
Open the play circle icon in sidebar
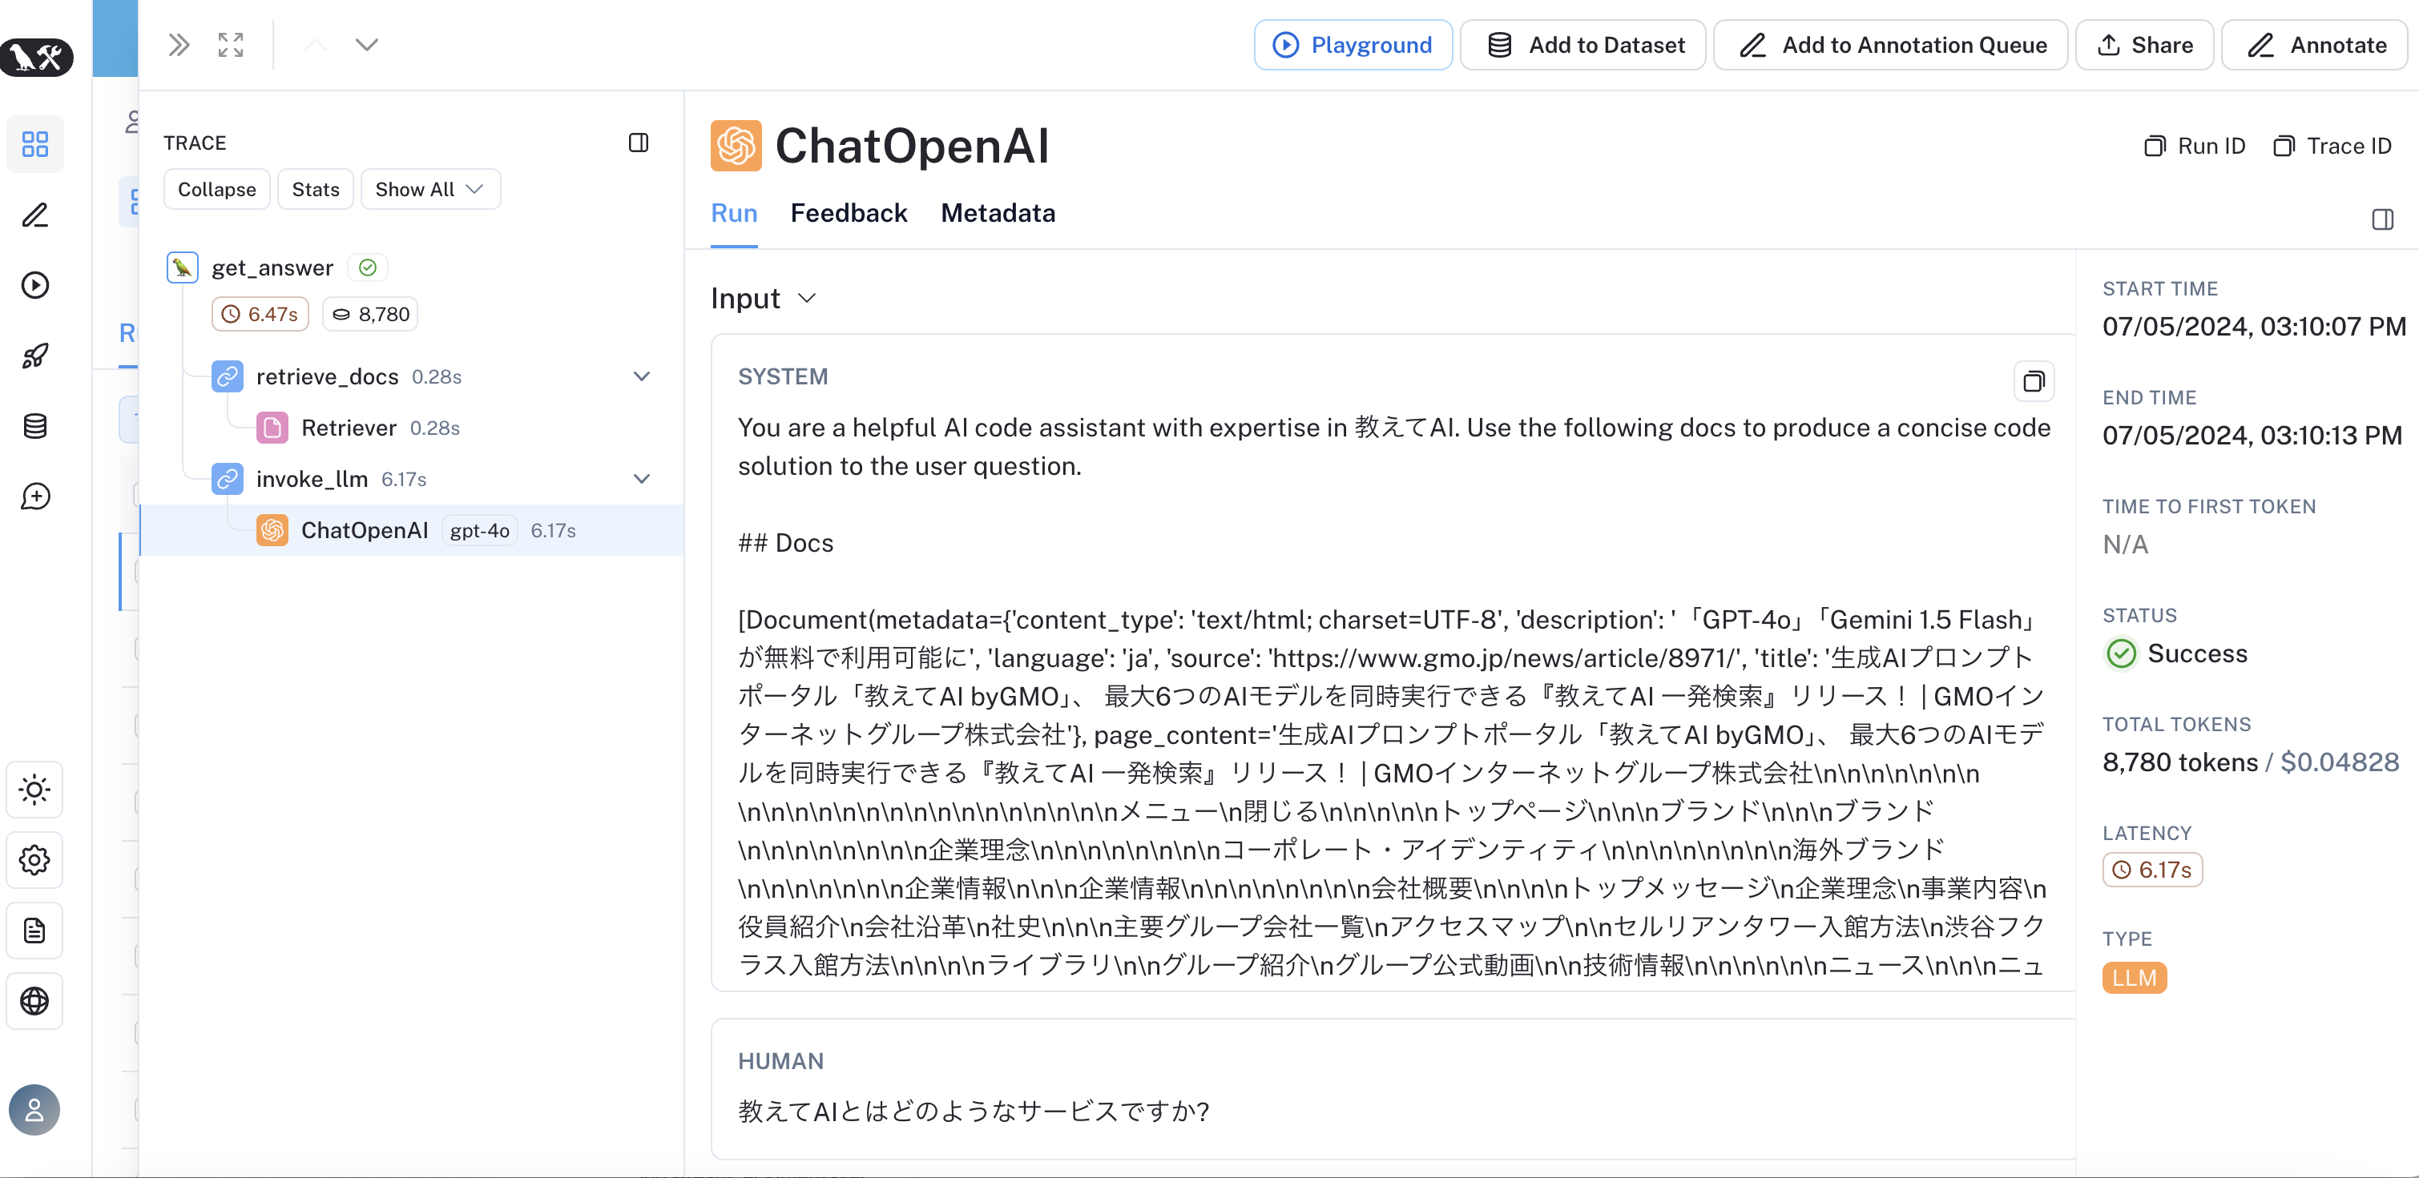coord(34,285)
